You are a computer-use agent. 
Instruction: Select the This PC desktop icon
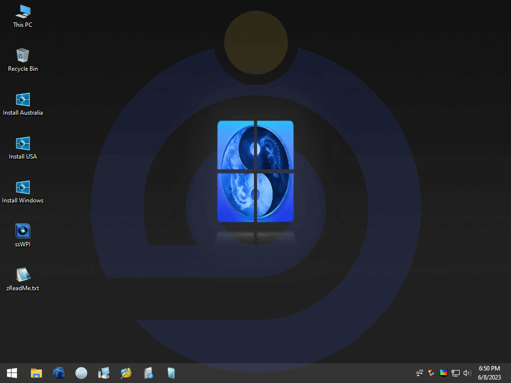[x=23, y=12]
